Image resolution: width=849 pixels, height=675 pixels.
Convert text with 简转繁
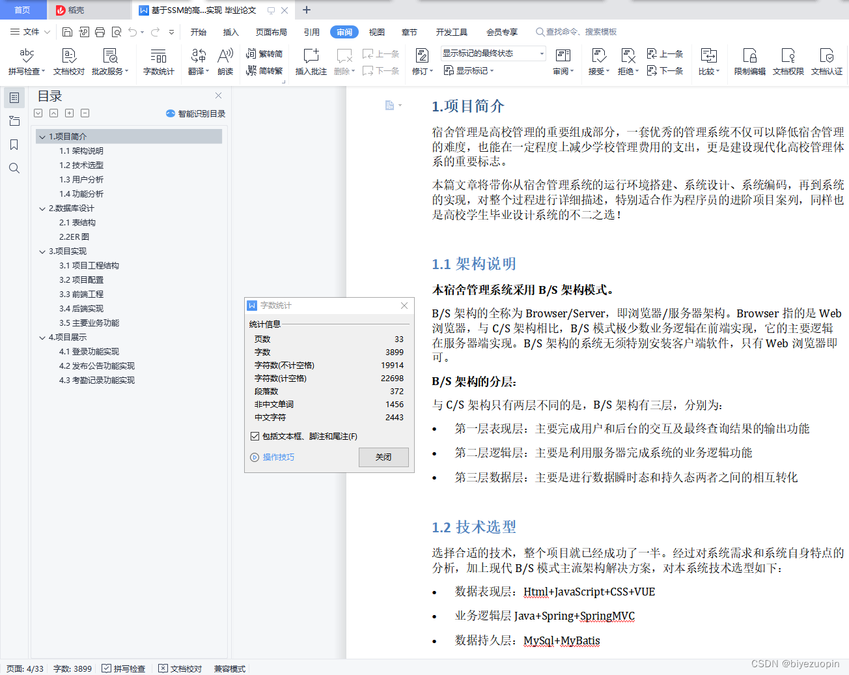click(264, 70)
